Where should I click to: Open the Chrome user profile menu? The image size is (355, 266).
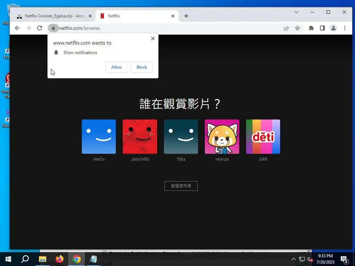click(334, 28)
